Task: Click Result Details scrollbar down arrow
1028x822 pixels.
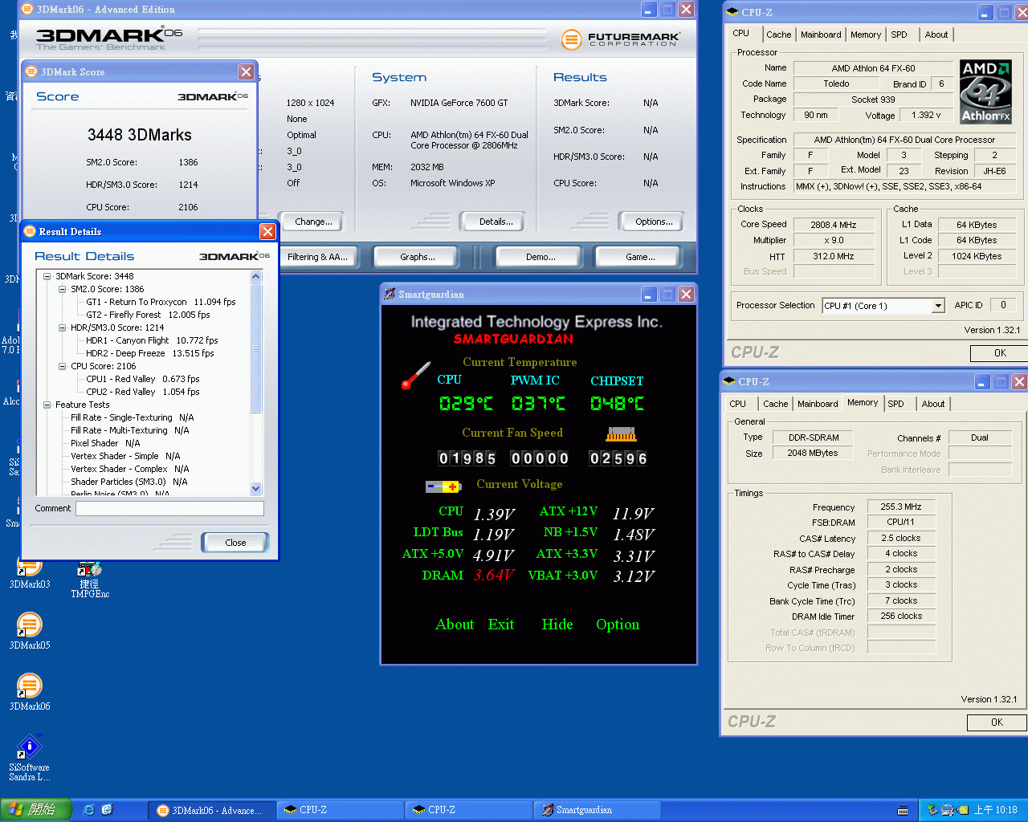Action: pos(256,488)
